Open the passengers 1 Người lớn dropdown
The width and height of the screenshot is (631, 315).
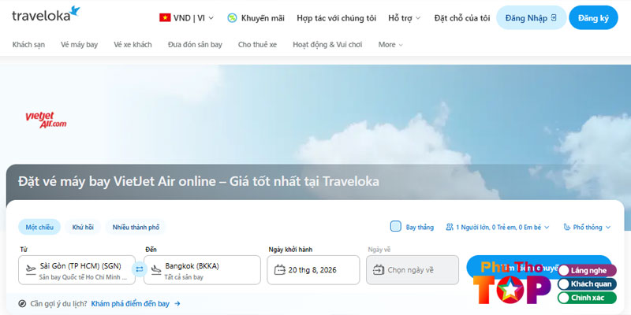tap(498, 227)
